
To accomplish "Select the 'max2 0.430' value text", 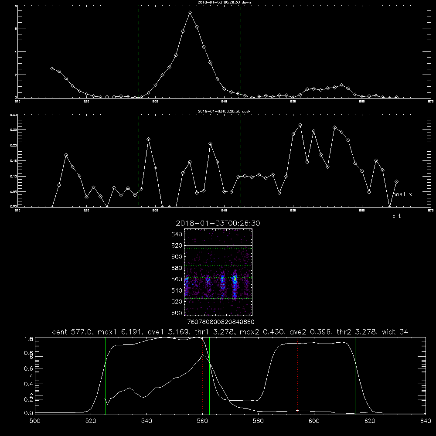I will (262, 332).
